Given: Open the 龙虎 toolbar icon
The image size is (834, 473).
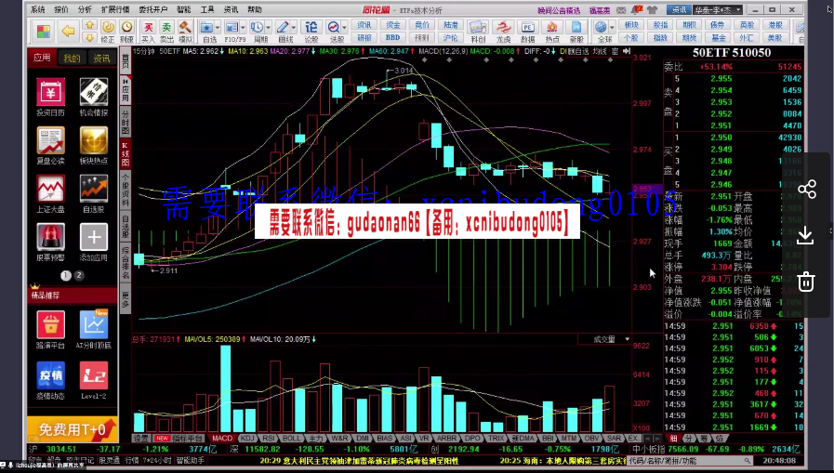Looking at the screenshot, I should coord(503,32).
